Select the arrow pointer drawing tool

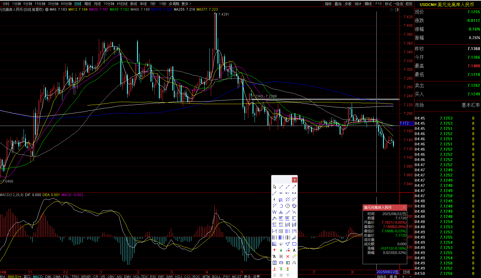pyautogui.click(x=274, y=187)
